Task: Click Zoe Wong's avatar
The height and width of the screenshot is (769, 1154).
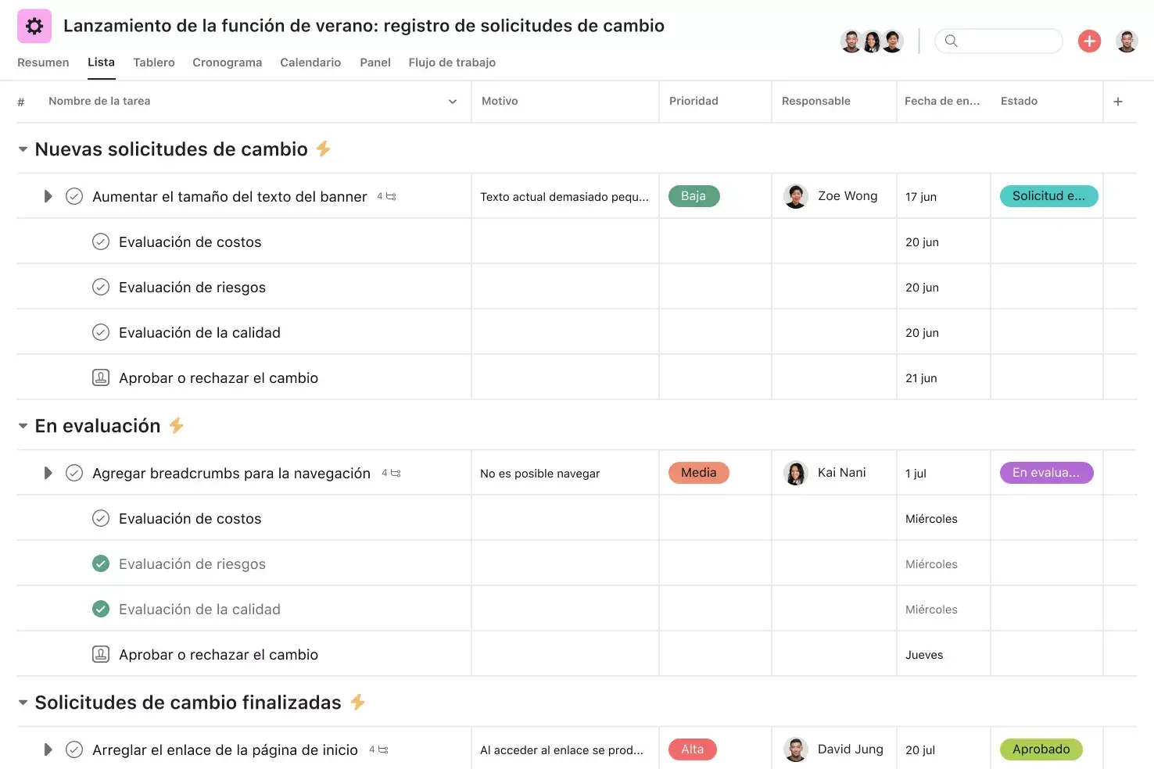Action: [x=796, y=196]
